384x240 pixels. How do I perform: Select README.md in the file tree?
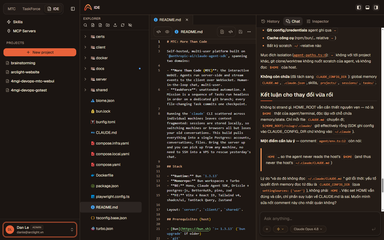[111, 207]
